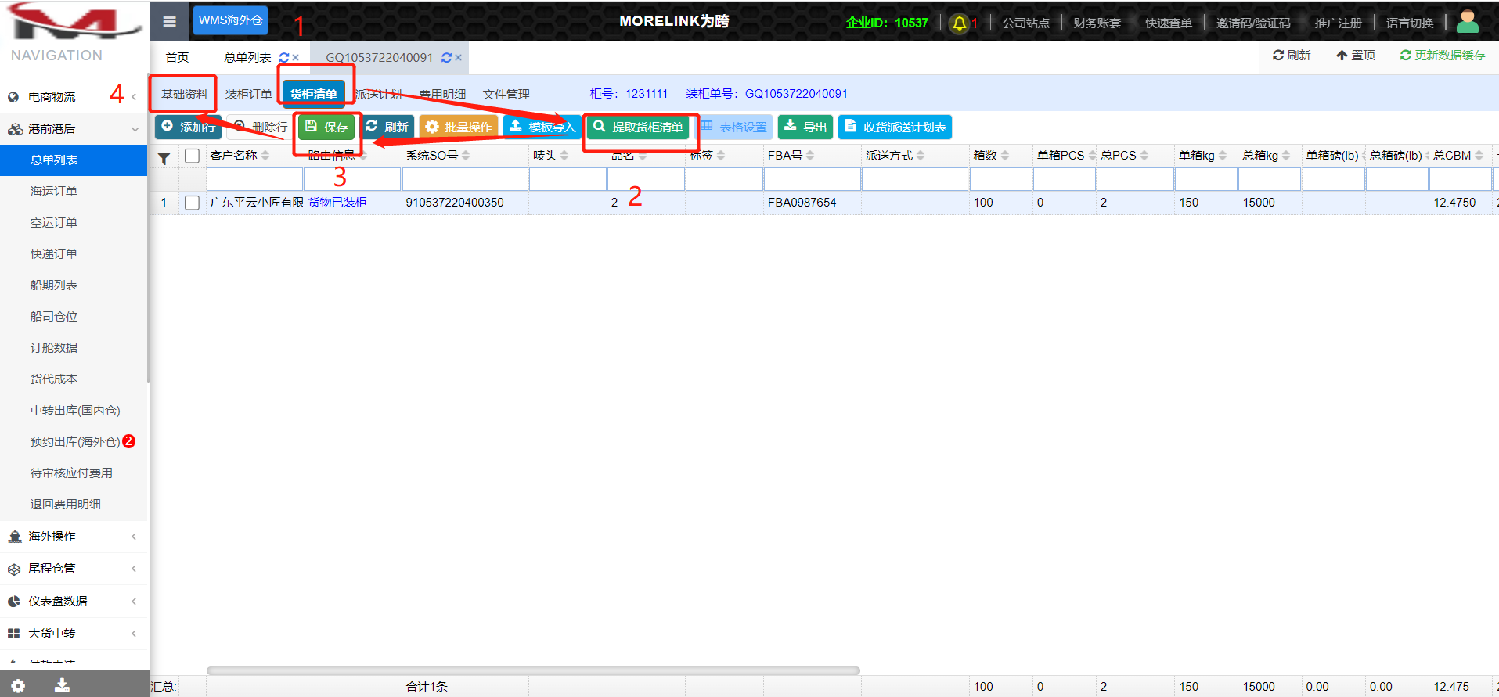Image resolution: width=1499 pixels, height=697 pixels.
Task: Close the GQ1053722040091 tab
Action: (x=458, y=58)
